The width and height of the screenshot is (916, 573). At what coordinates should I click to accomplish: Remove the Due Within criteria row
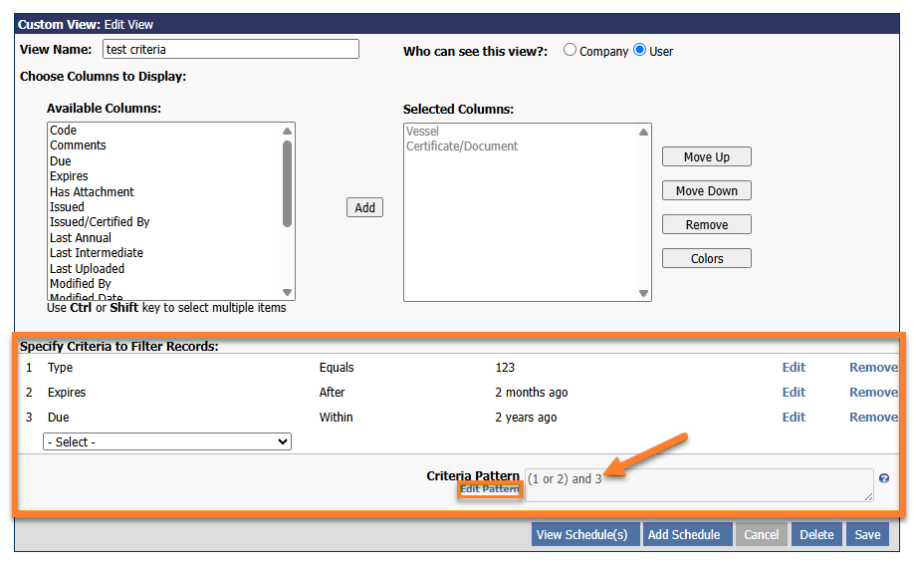click(x=872, y=418)
